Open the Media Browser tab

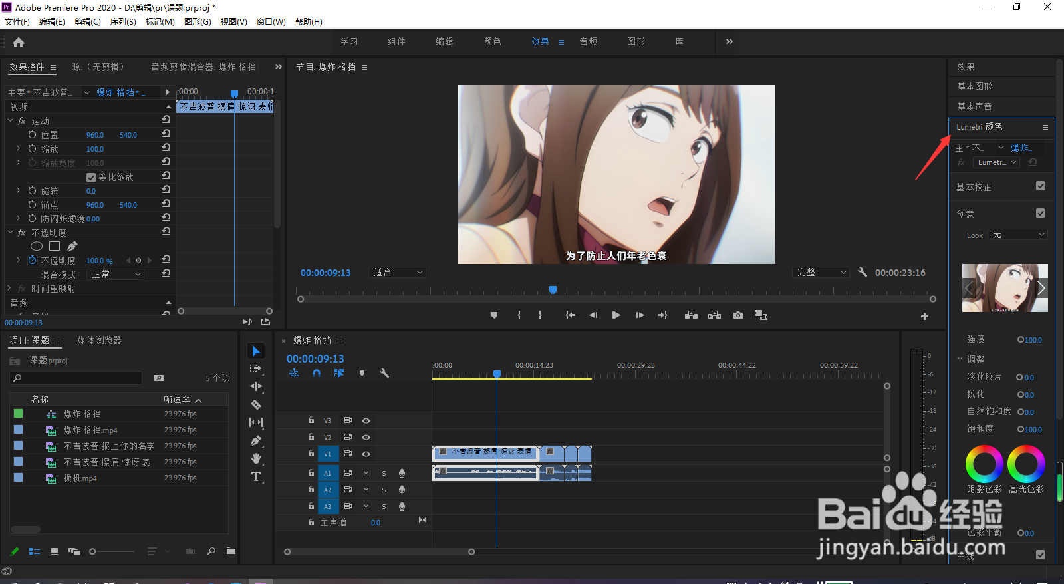[x=99, y=340]
